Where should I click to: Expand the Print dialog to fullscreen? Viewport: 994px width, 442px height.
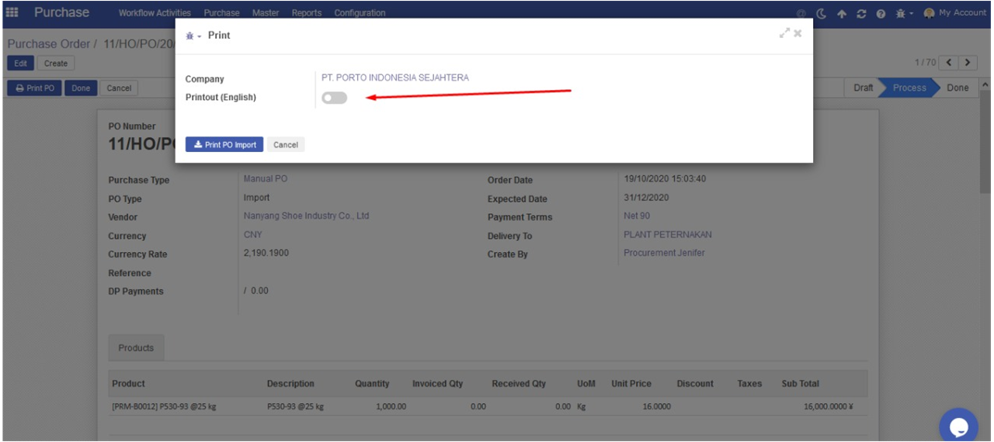(784, 33)
